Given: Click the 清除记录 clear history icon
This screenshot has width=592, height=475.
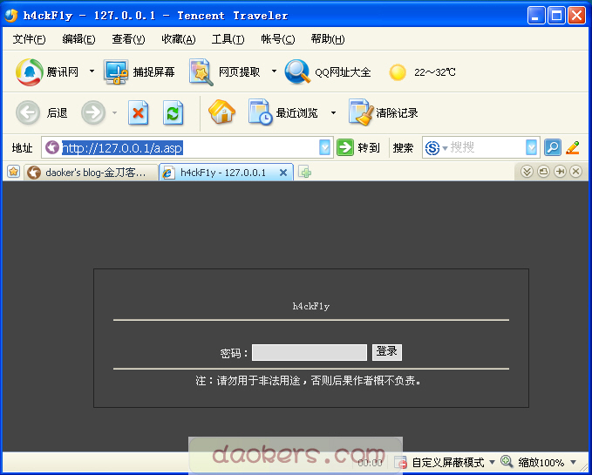Looking at the screenshot, I should click(x=361, y=112).
